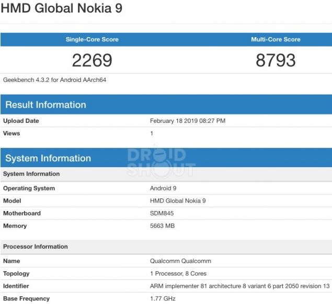Select the Multi-Core Score header

[x=276, y=39]
